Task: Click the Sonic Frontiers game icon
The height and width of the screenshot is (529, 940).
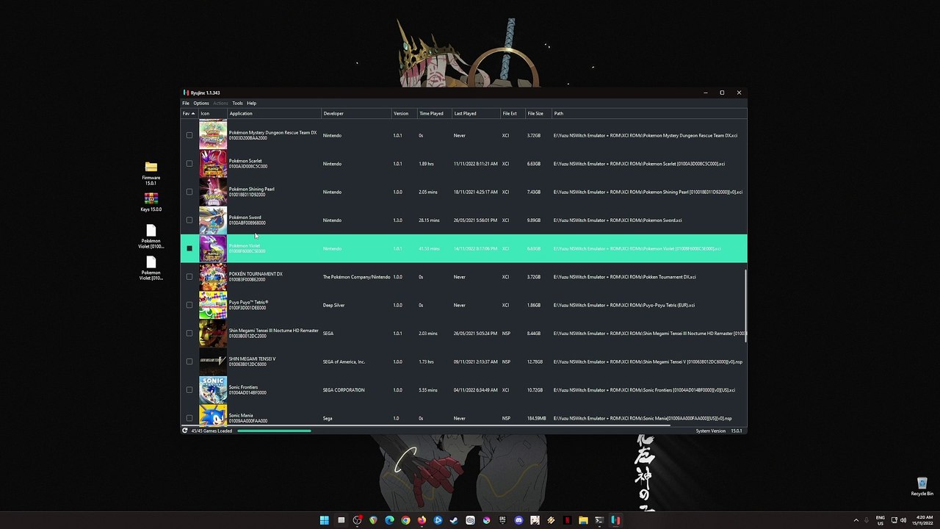Action: (213, 389)
